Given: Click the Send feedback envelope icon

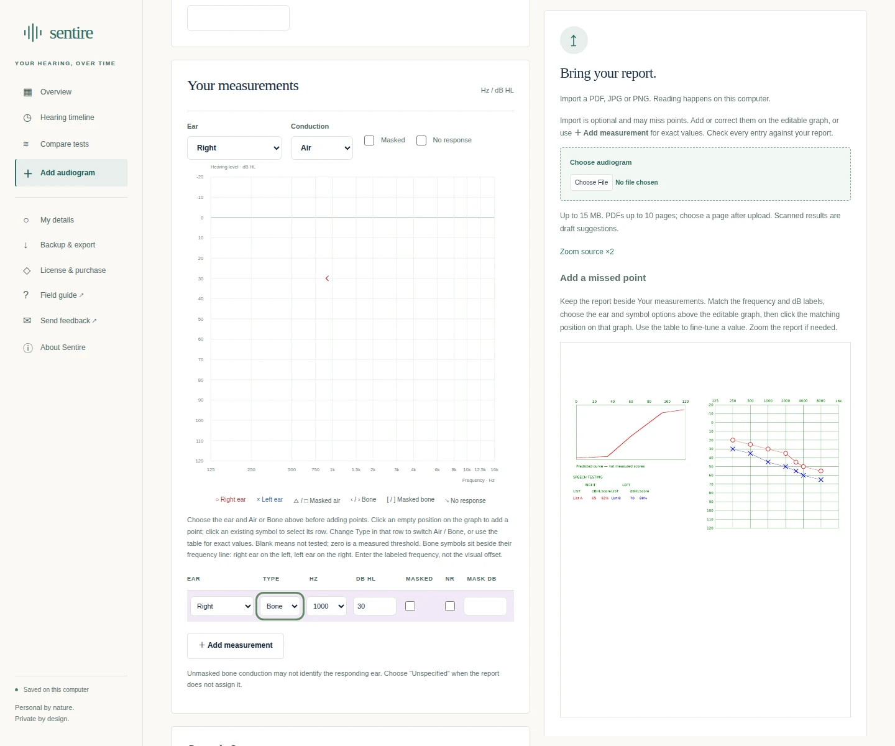Looking at the screenshot, I should 27,321.
